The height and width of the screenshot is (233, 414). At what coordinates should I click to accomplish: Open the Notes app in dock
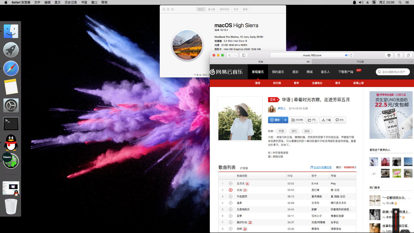[x=11, y=87]
